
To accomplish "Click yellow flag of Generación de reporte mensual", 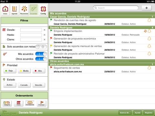I will point(51,46).
